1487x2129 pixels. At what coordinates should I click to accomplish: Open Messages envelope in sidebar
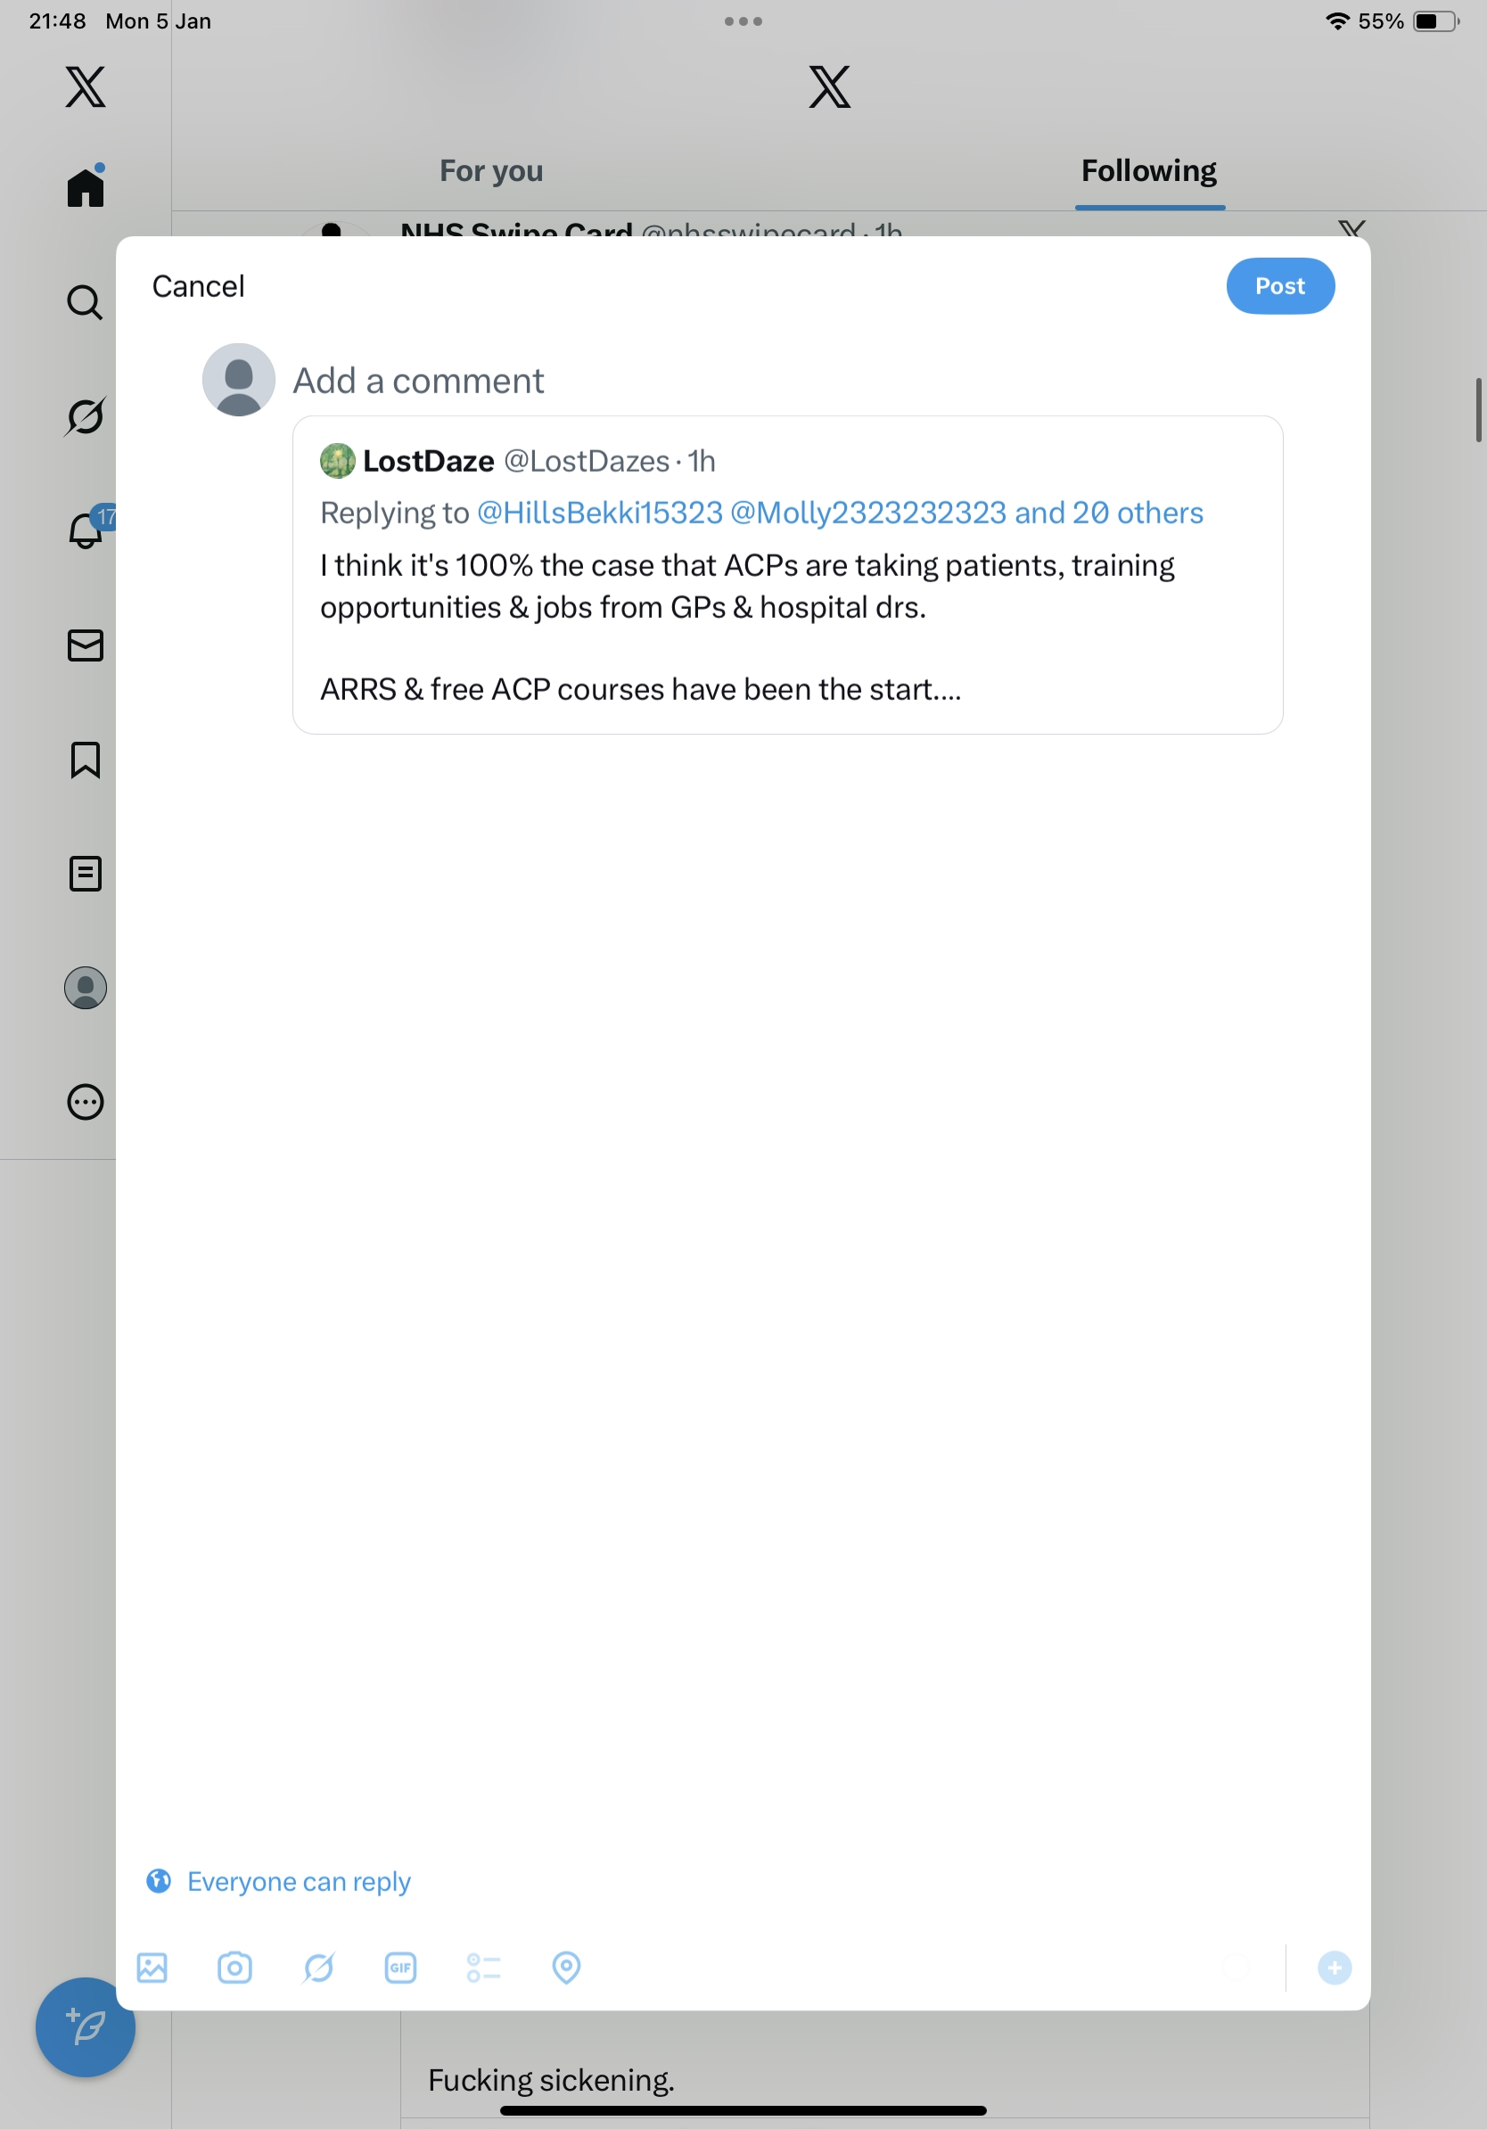pos(86,645)
